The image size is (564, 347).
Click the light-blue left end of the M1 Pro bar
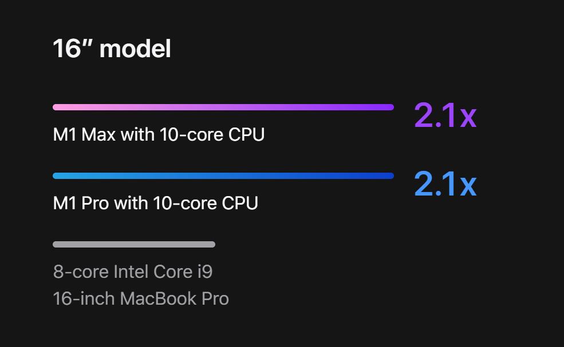[58, 176]
